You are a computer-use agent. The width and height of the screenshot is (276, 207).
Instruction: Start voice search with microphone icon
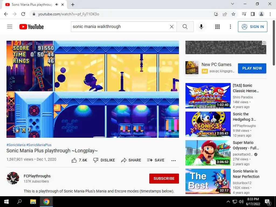click(x=201, y=27)
